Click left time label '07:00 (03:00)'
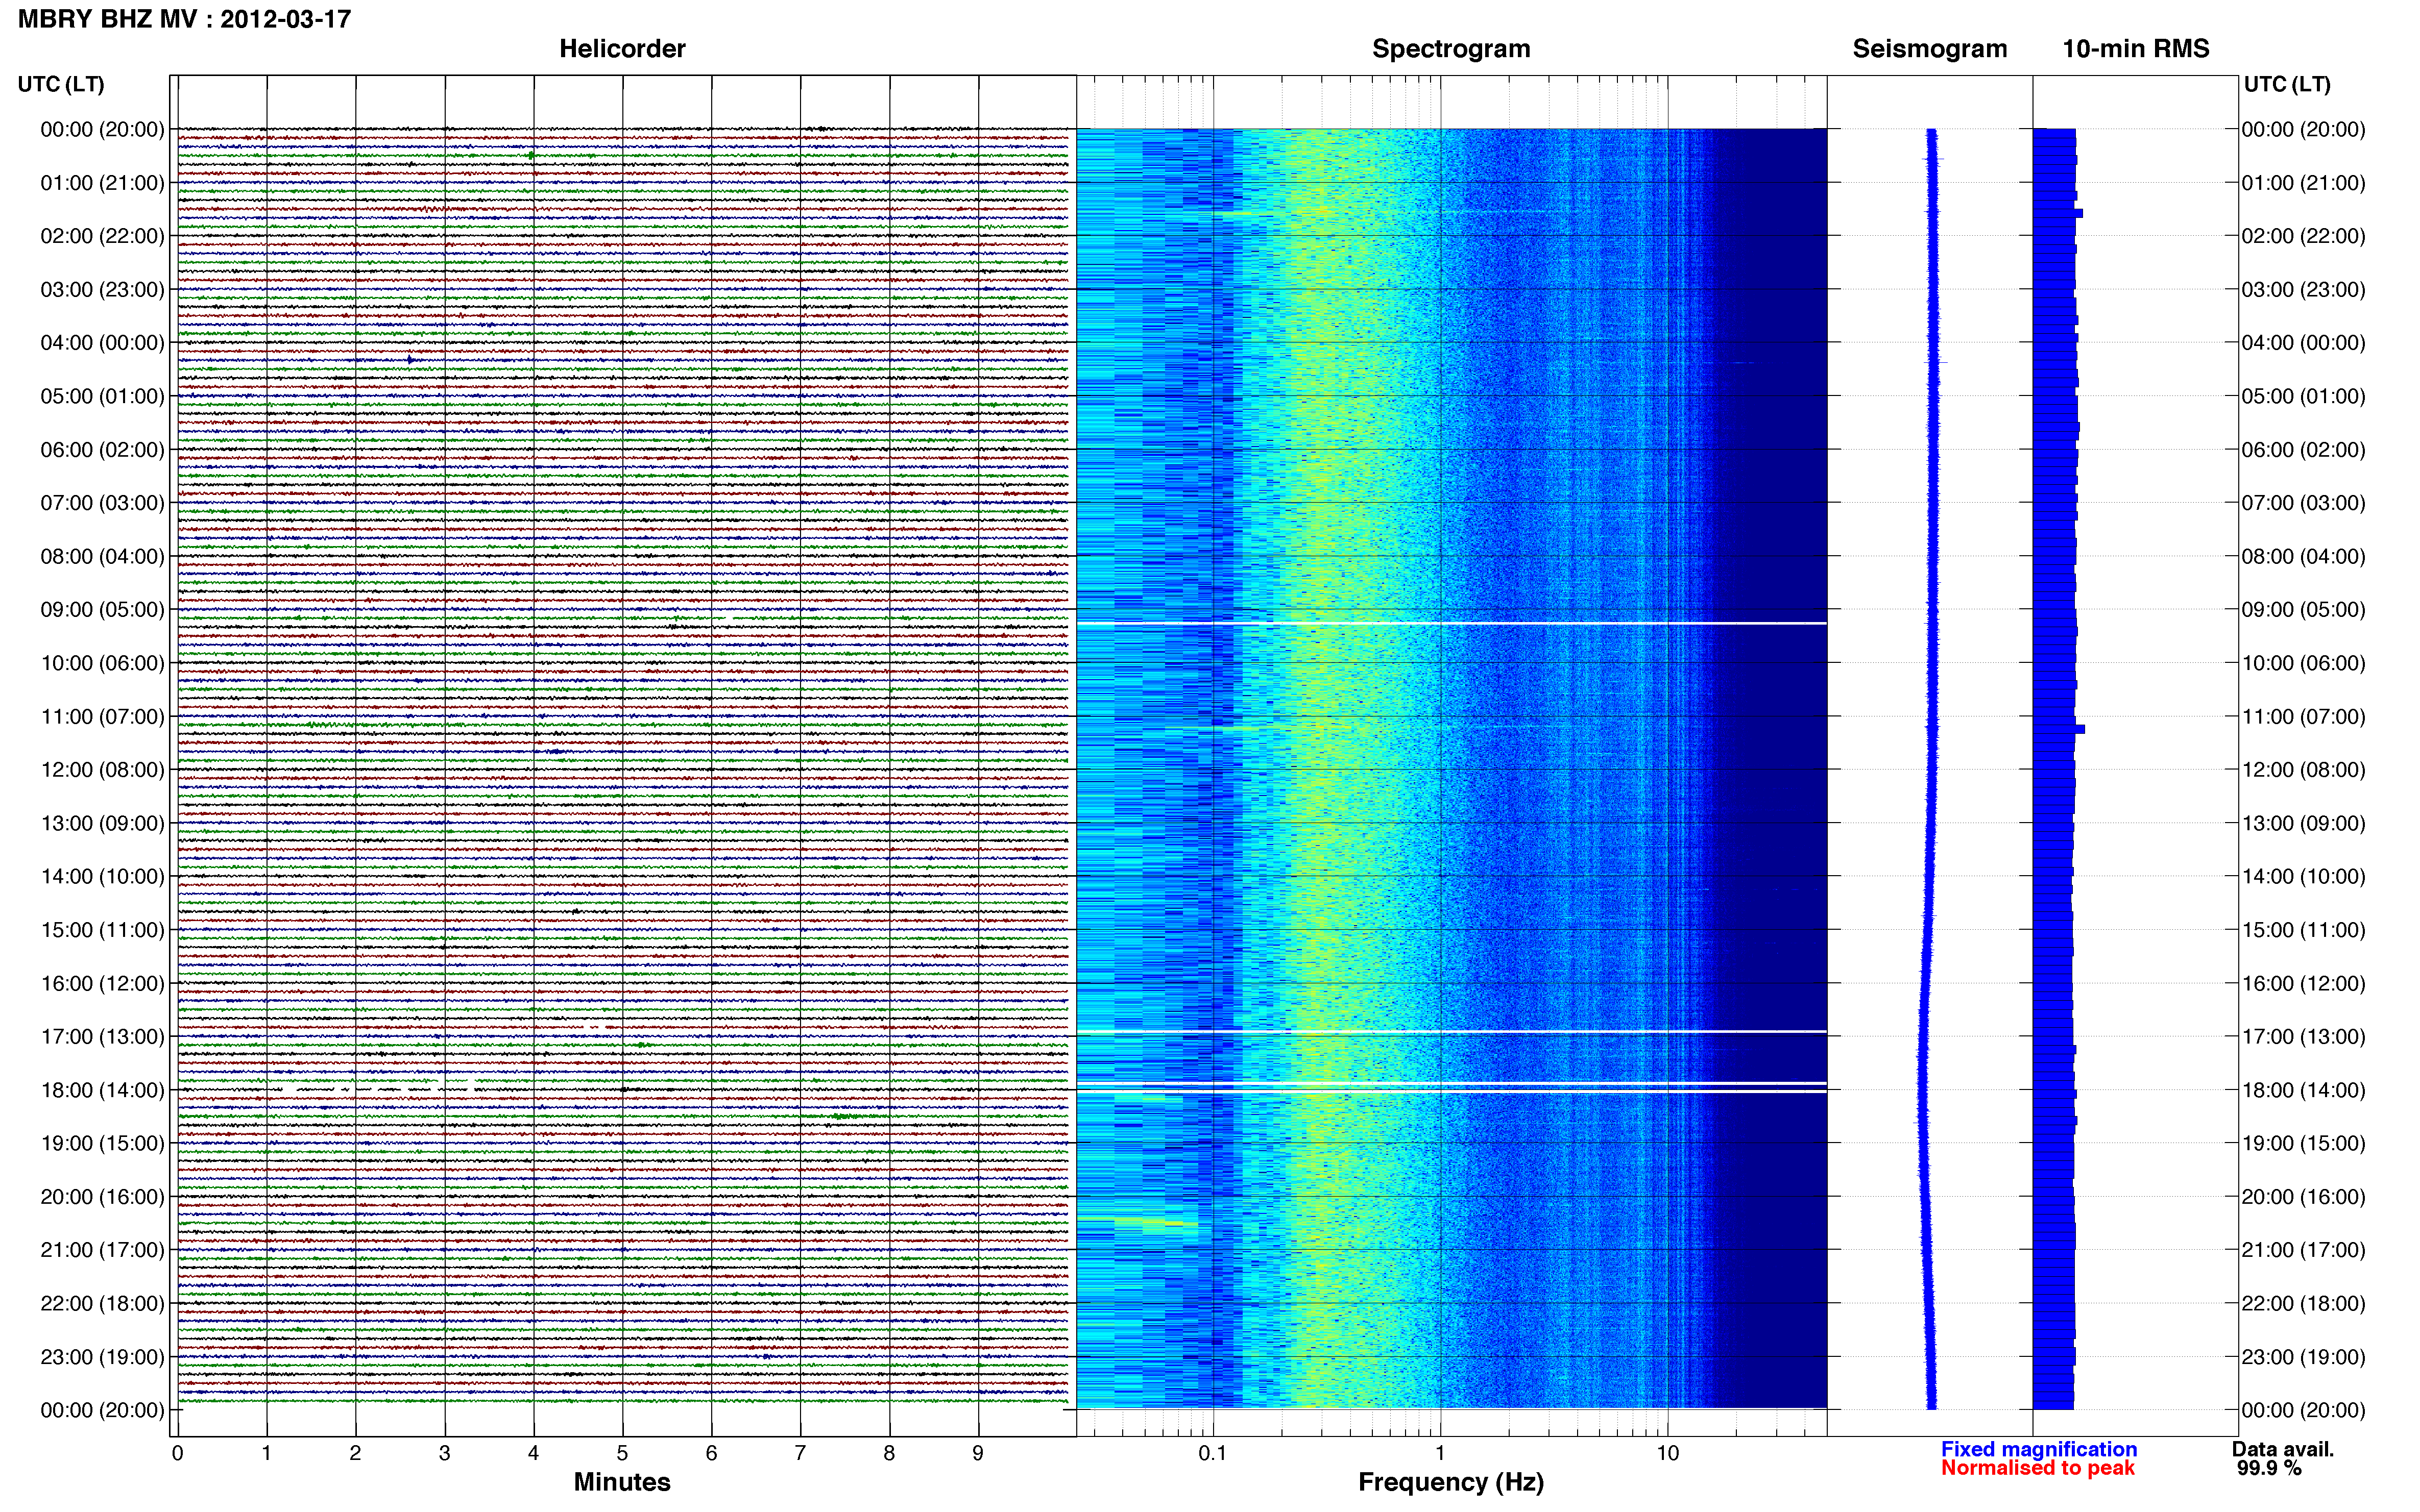This screenshot has height=1512, width=2420. point(102,503)
